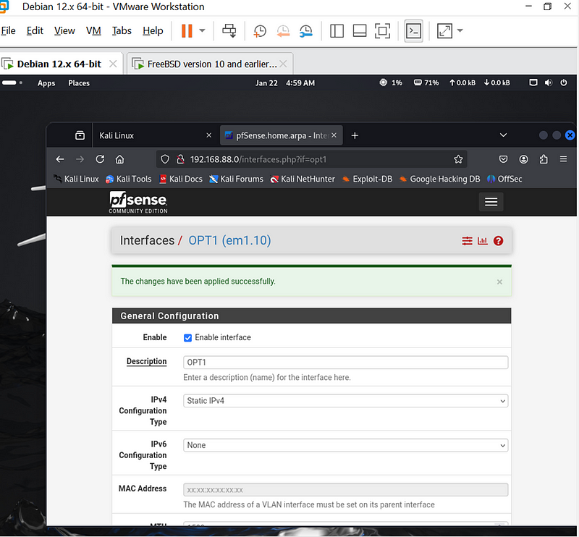
Task: Switch to the Debian 12.x 64-bit VM tab
Action: pyautogui.click(x=59, y=64)
